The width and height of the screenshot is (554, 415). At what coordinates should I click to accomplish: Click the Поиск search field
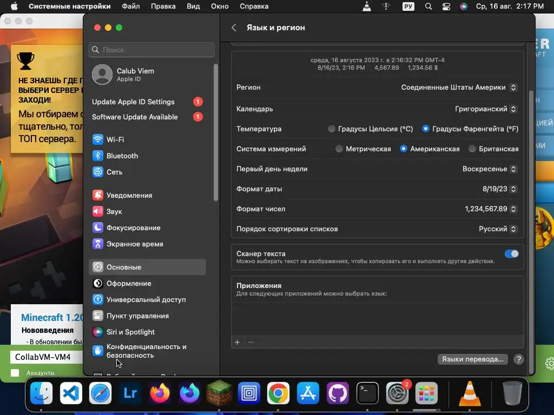coord(151,50)
